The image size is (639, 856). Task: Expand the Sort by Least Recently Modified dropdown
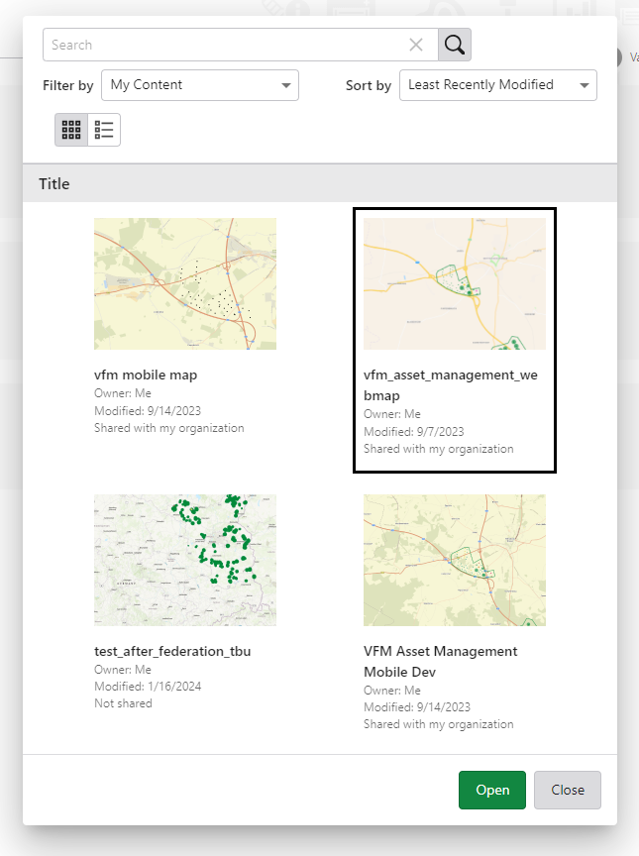click(x=497, y=85)
